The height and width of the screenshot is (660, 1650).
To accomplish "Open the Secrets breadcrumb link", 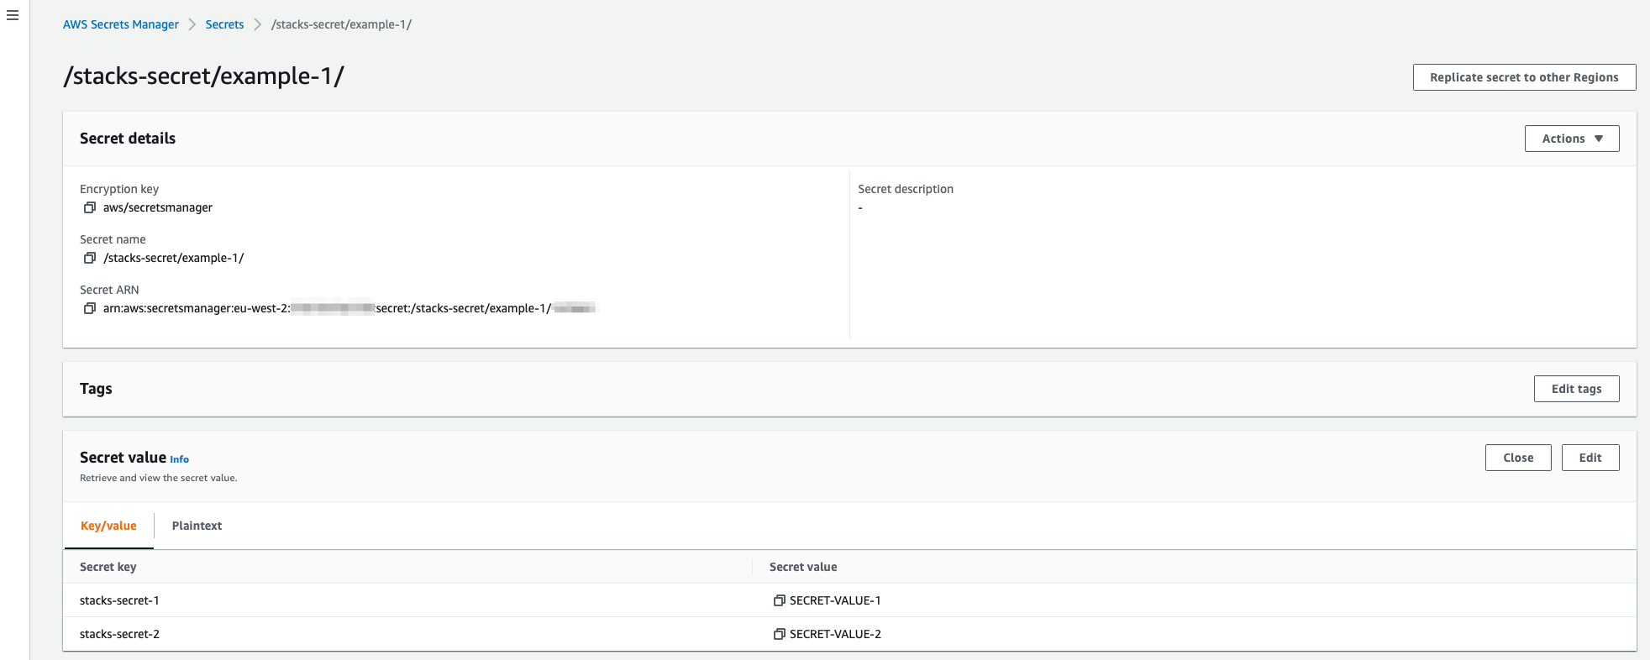I will (x=224, y=24).
